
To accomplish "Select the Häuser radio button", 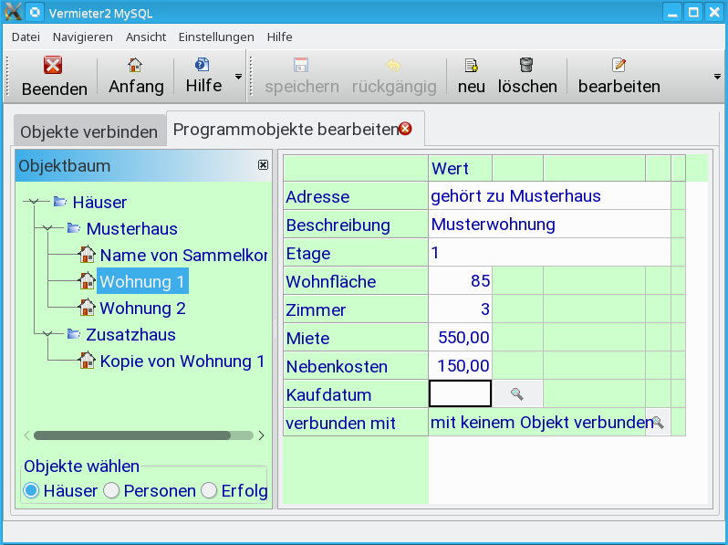I will point(32,491).
